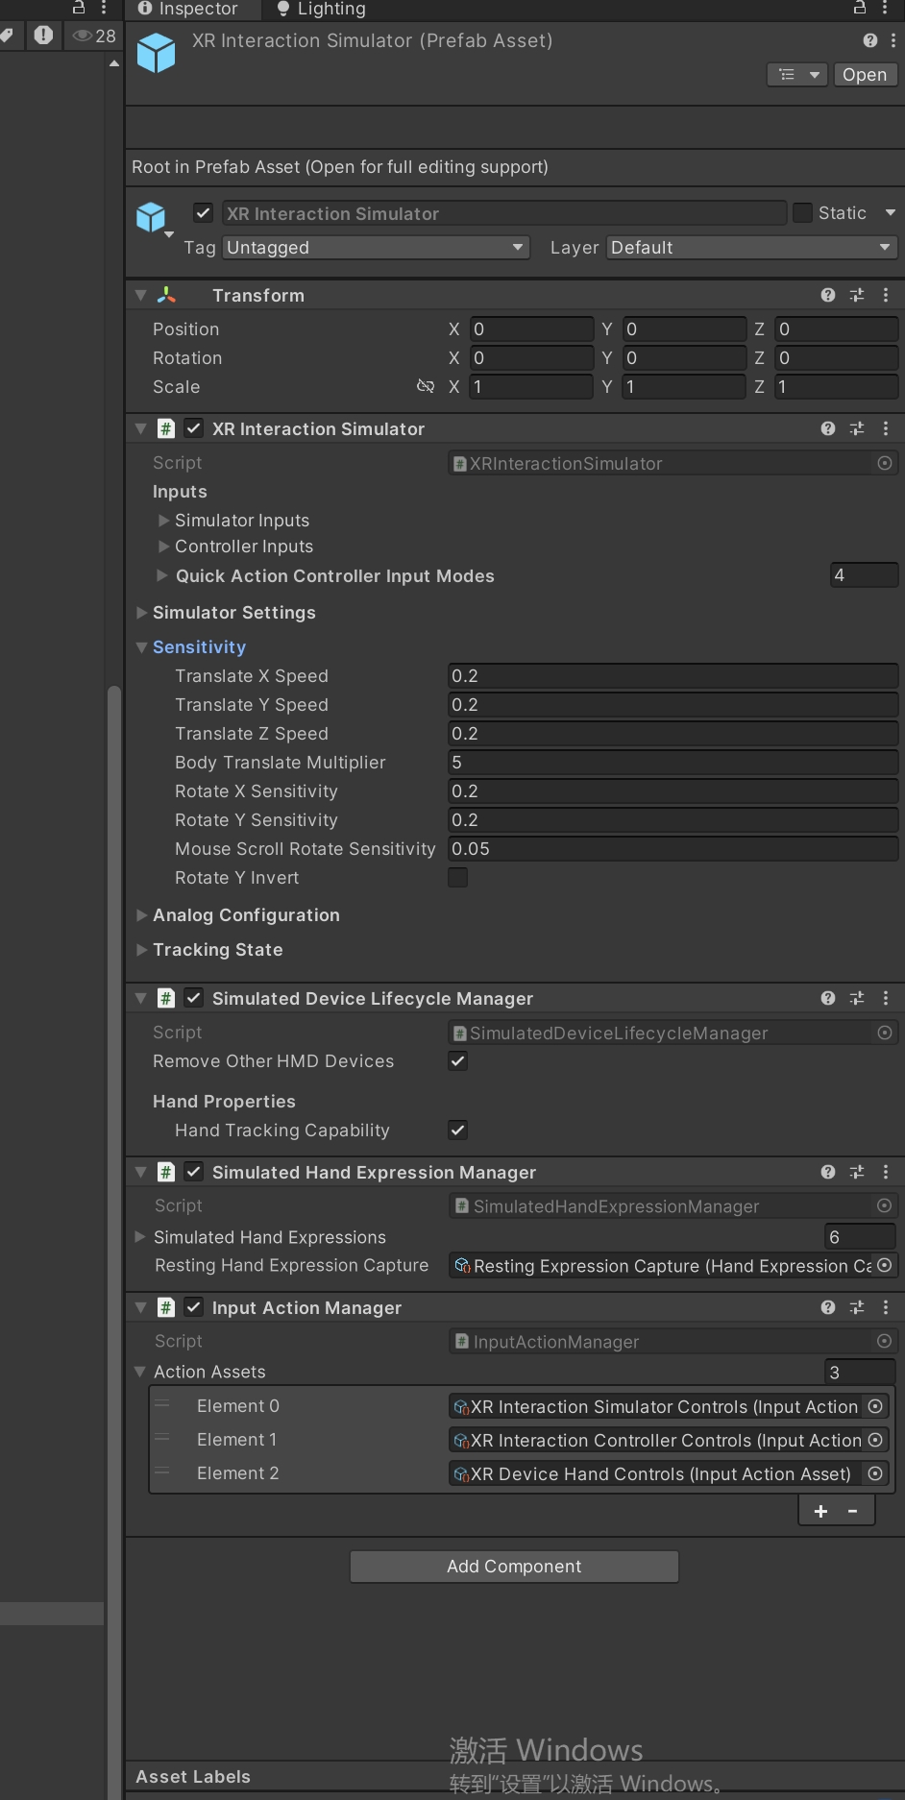Toggle Remove Other HMD Devices checkbox

(458, 1061)
